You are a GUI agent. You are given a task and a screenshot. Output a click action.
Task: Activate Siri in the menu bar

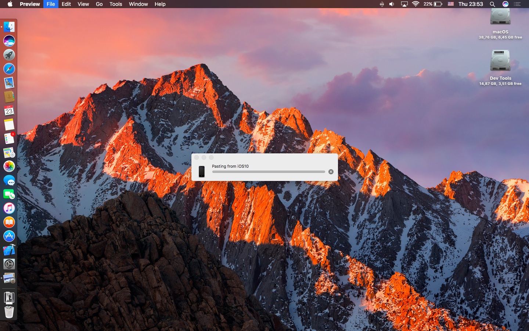click(x=505, y=4)
